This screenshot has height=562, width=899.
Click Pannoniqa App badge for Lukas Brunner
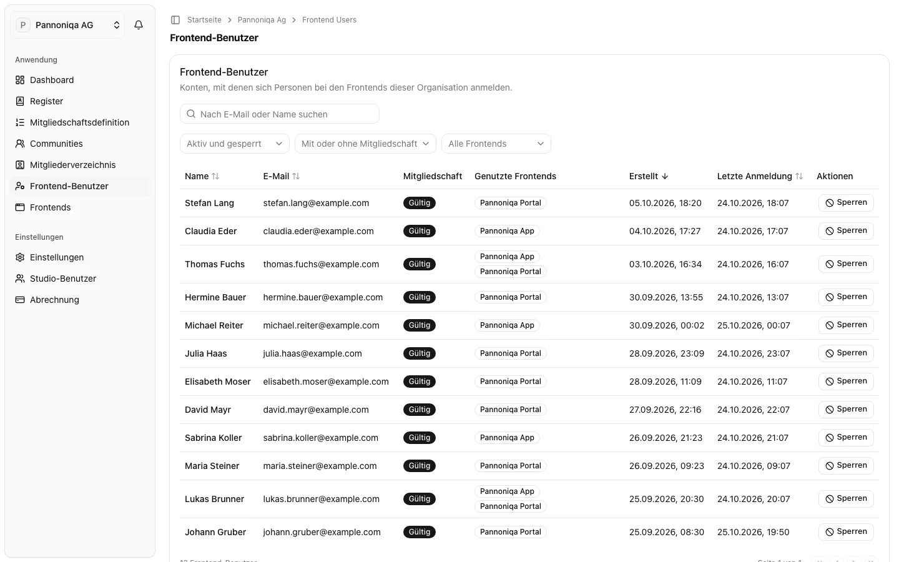[x=507, y=491]
